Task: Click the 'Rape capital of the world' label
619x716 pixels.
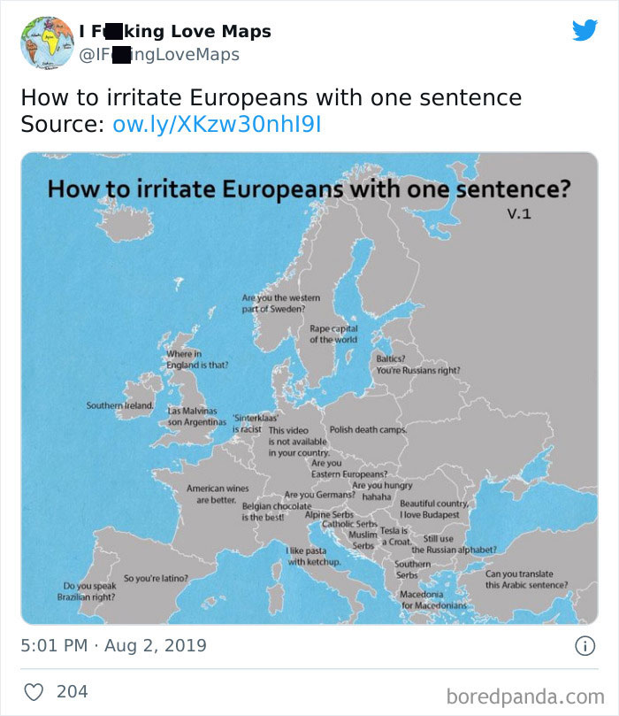Action: (x=333, y=335)
